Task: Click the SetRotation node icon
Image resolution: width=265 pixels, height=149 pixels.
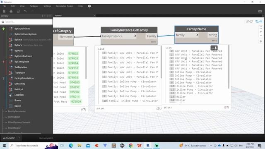Action: (11, 67)
